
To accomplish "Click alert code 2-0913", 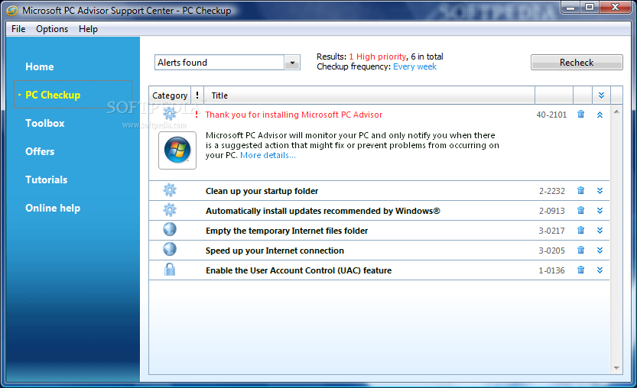I will (x=551, y=211).
